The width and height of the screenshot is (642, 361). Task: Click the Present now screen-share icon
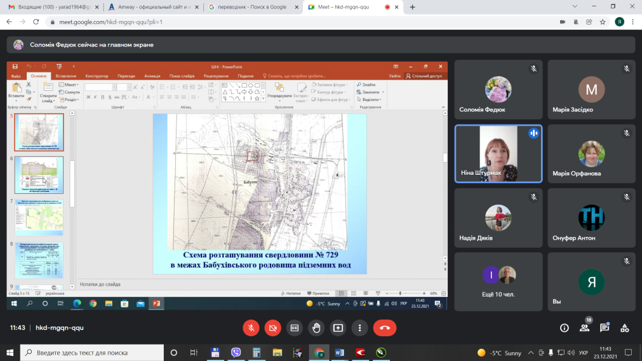click(x=338, y=328)
